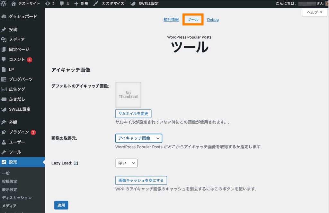The height and width of the screenshot is (213, 329).
Task: Switch to the 統計情報 tab
Action: click(x=171, y=20)
